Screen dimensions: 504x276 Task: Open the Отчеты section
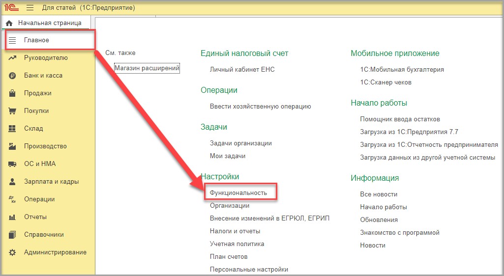pos(35,217)
